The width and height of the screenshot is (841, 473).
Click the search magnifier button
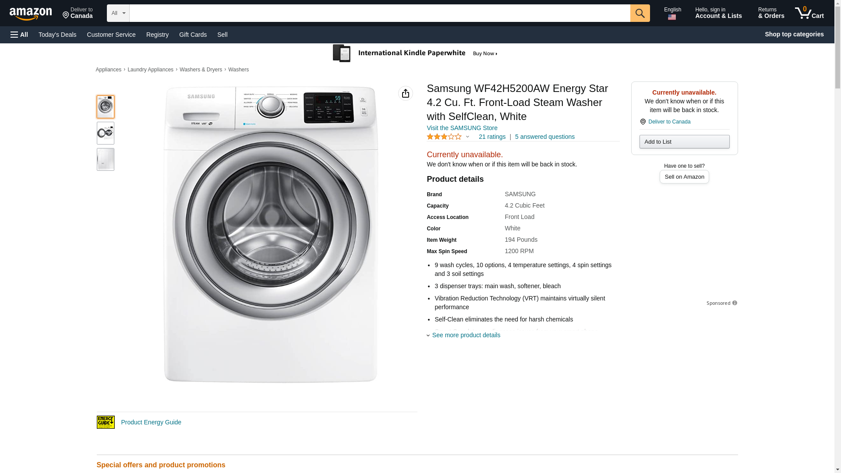(640, 13)
